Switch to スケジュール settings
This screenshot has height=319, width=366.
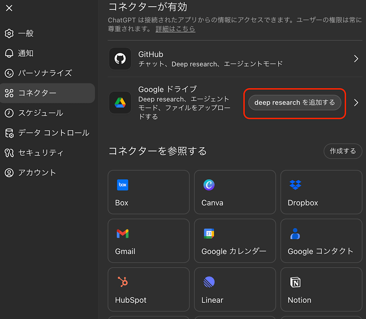tap(47, 113)
